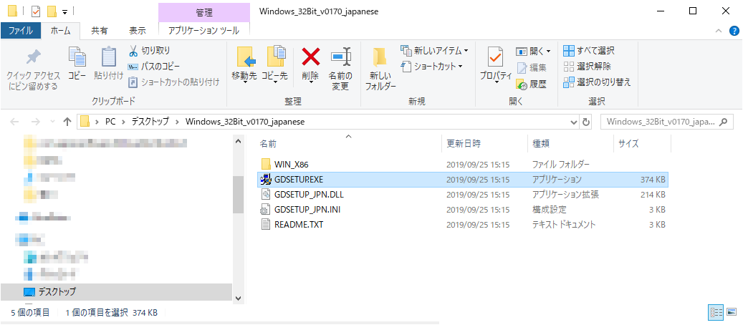Switch to details view layout icon
Screen dimensions: 743x325
pyautogui.click(x=716, y=313)
